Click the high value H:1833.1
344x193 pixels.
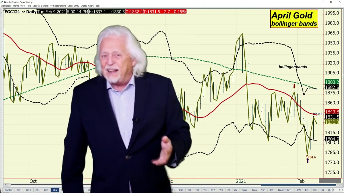pos(98,12)
